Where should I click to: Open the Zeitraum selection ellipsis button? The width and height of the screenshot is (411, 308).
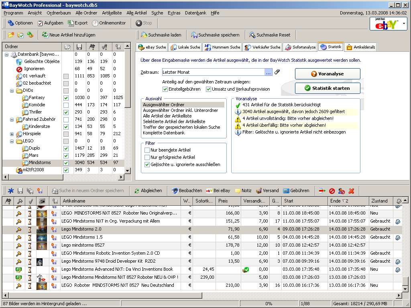(x=268, y=72)
